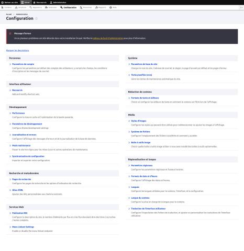
Task: Open 'Système de fichiers' settings
Action: [140, 132]
